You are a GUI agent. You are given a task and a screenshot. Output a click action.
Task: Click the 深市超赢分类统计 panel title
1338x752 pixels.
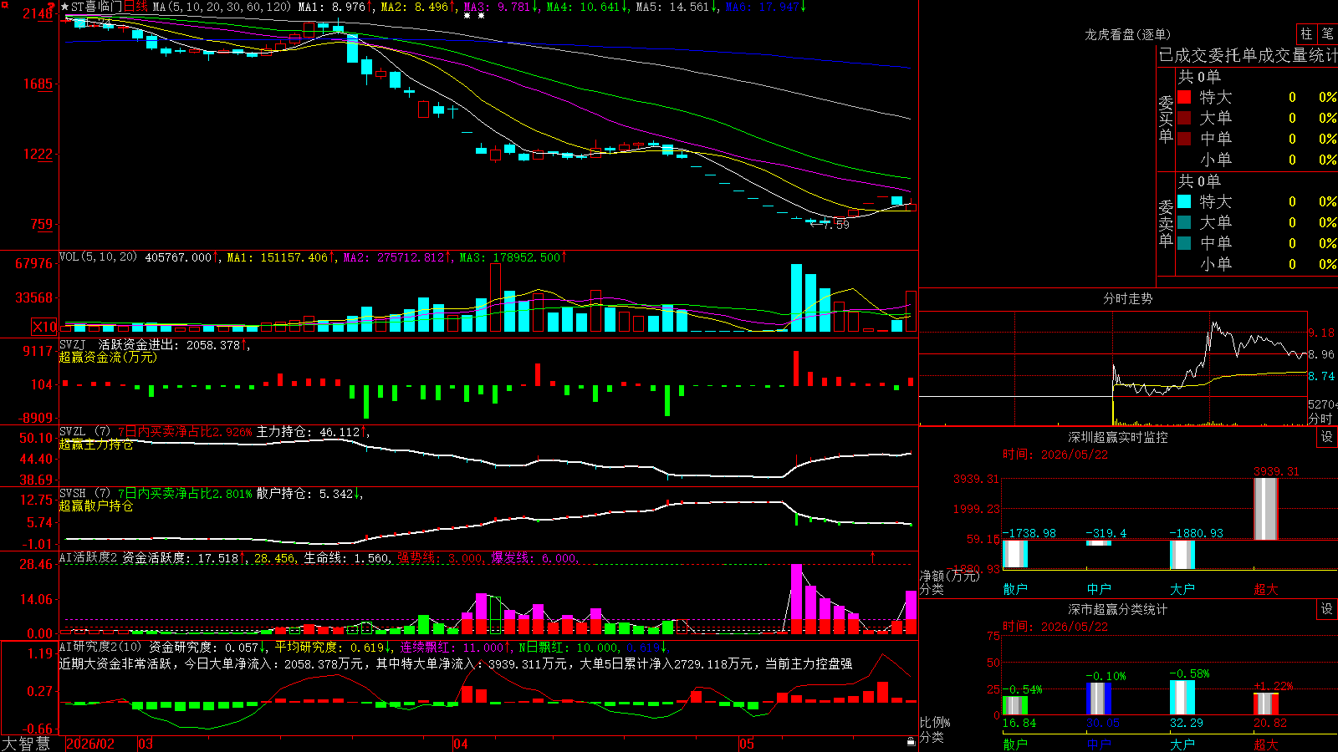1118,609
